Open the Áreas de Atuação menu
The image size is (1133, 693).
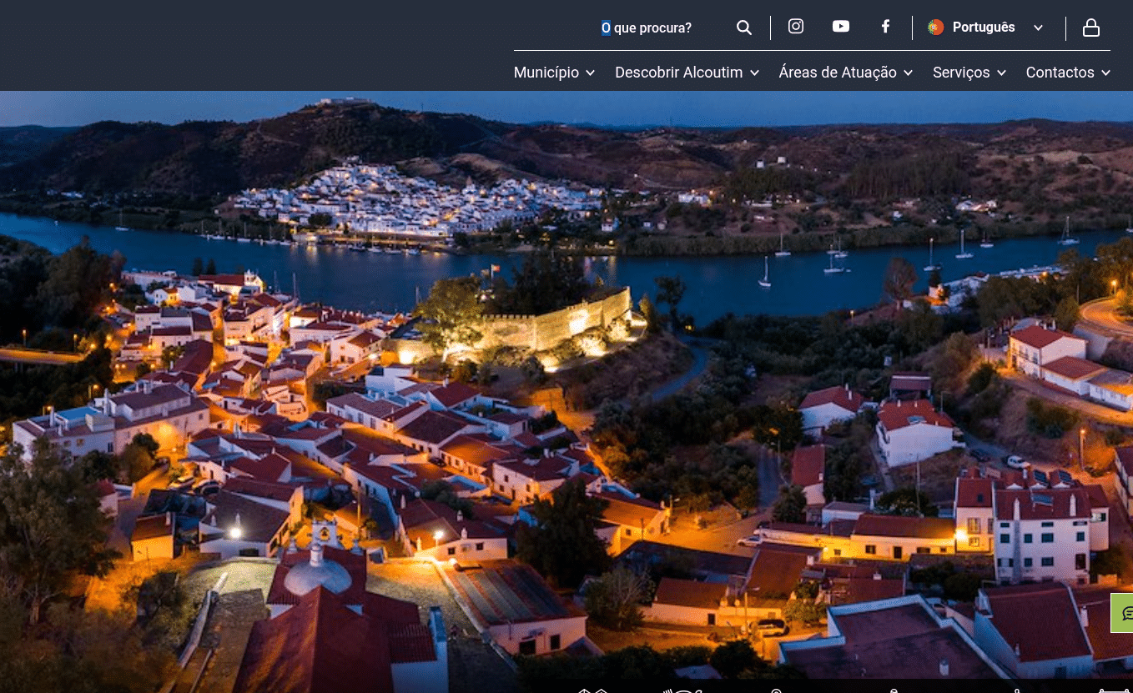(x=838, y=73)
